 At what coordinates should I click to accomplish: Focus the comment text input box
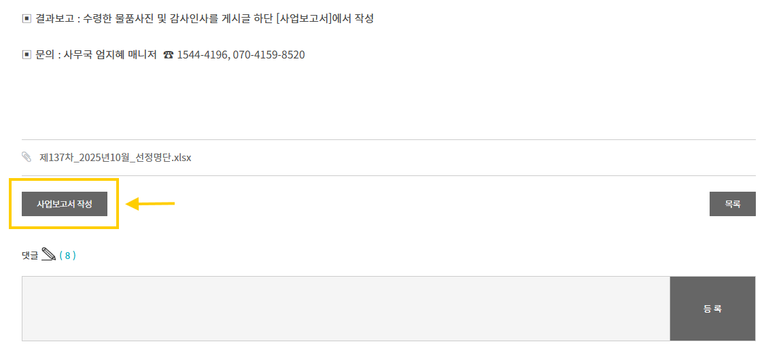[345, 309]
